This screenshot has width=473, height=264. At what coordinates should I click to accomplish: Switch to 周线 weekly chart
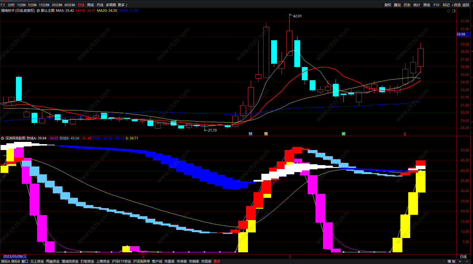coord(90,5)
